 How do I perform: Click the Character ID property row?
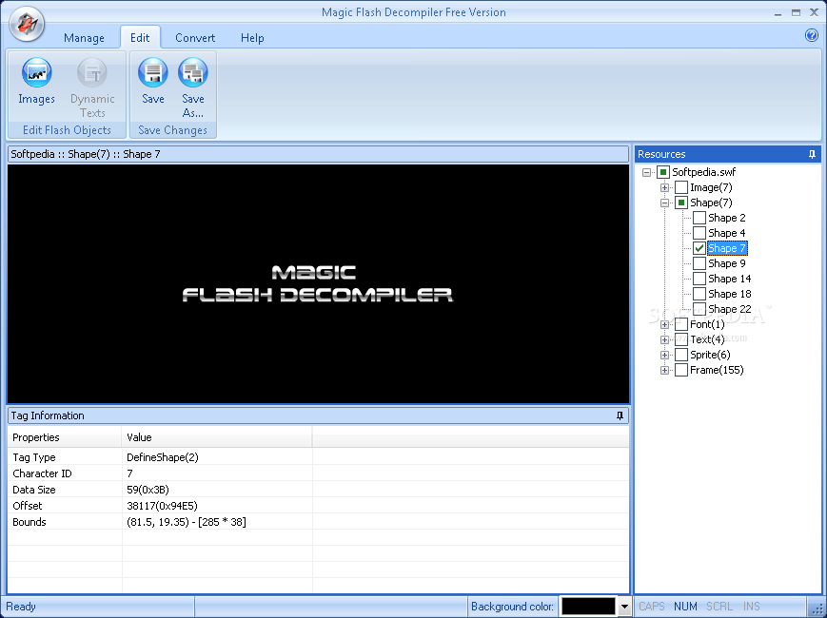(318, 473)
